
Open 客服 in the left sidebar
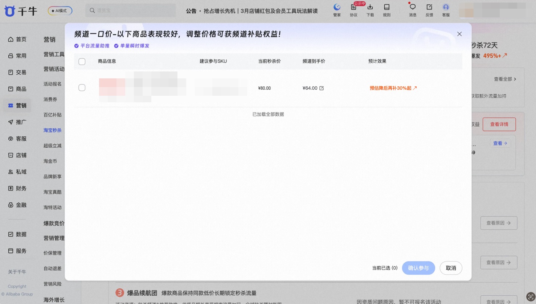(17, 139)
